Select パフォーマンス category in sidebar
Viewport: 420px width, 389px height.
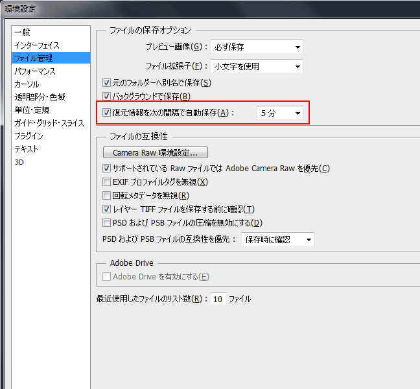35,71
